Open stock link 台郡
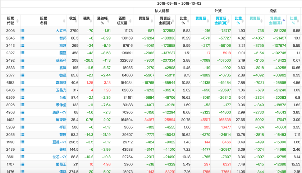 [x=63, y=98]
